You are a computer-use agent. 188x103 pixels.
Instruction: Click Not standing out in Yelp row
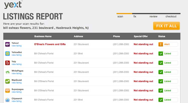pyautogui.click(x=143, y=63)
